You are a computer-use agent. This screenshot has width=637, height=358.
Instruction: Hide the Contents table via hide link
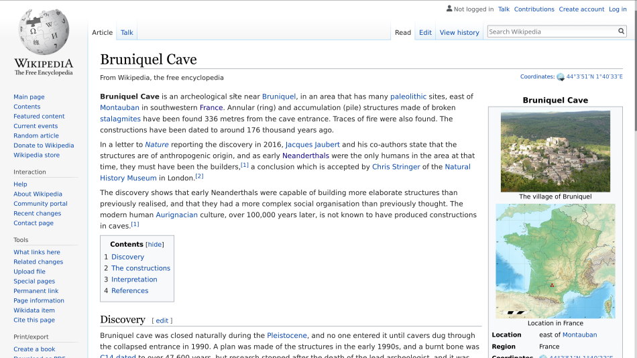pyautogui.click(x=154, y=244)
